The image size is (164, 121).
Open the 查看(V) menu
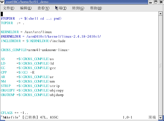pos(44,8)
